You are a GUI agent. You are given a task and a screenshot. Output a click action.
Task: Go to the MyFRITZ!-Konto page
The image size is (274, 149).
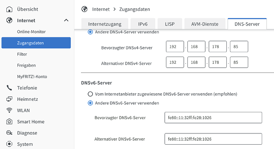[32, 76]
